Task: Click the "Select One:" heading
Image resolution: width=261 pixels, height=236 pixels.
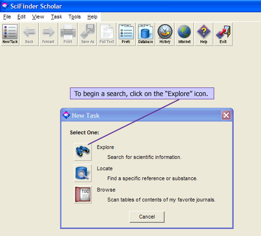Action: (84, 132)
